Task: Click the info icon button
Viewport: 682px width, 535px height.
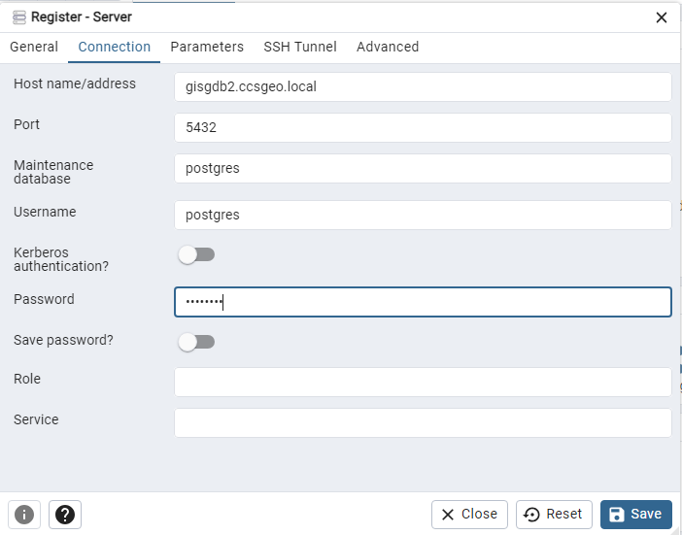Action: [x=24, y=515]
